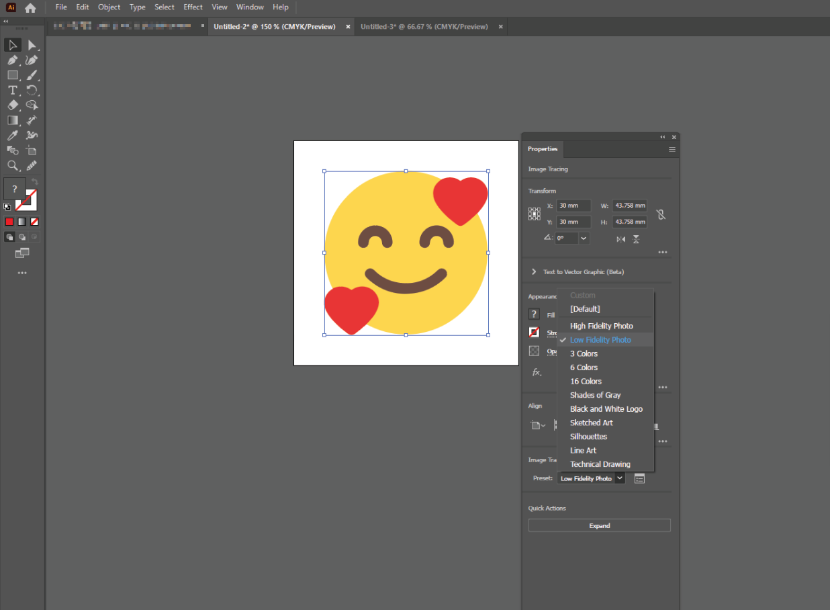The height and width of the screenshot is (610, 830).
Task: Set paint mode to Color
Action: (x=9, y=222)
